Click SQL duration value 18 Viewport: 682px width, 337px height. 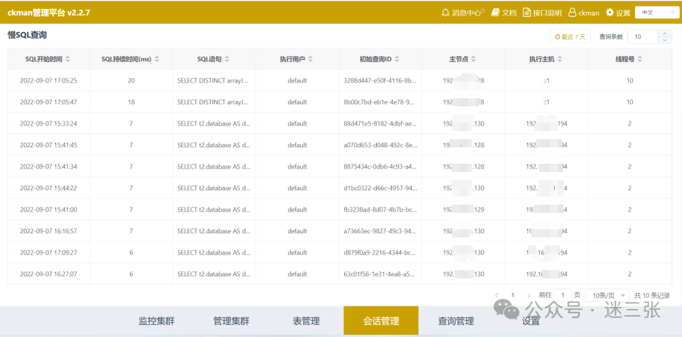[131, 102]
